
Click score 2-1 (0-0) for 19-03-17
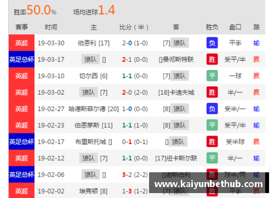pos(135,60)
